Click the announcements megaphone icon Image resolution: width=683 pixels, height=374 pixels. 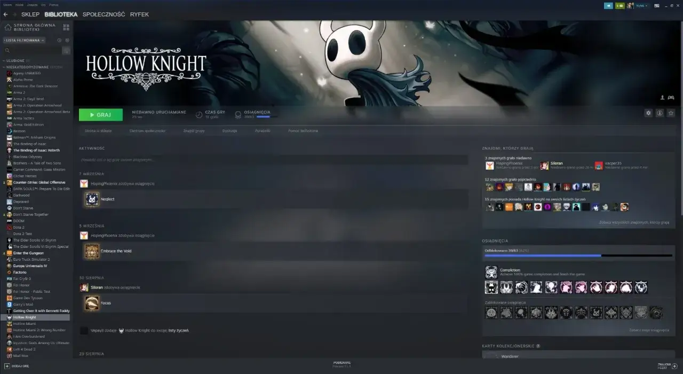[x=608, y=5]
